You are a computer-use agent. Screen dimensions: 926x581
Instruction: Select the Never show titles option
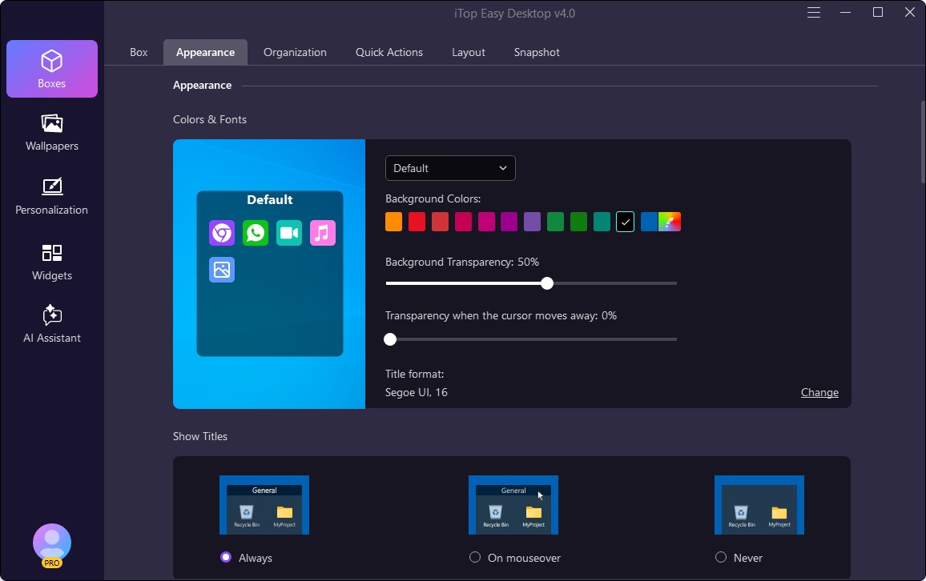721,557
